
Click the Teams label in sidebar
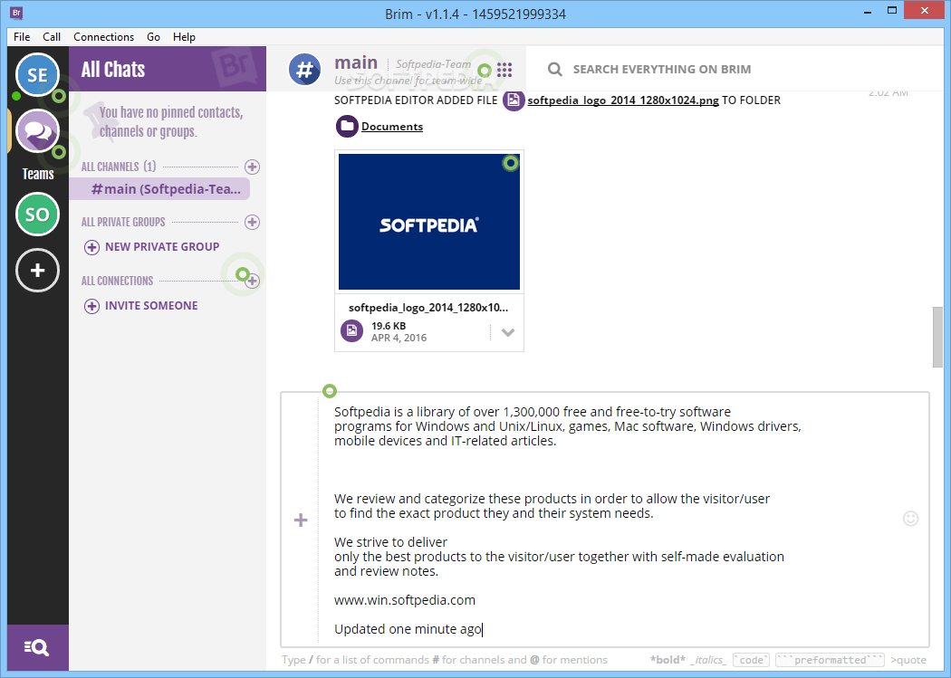[x=38, y=174]
